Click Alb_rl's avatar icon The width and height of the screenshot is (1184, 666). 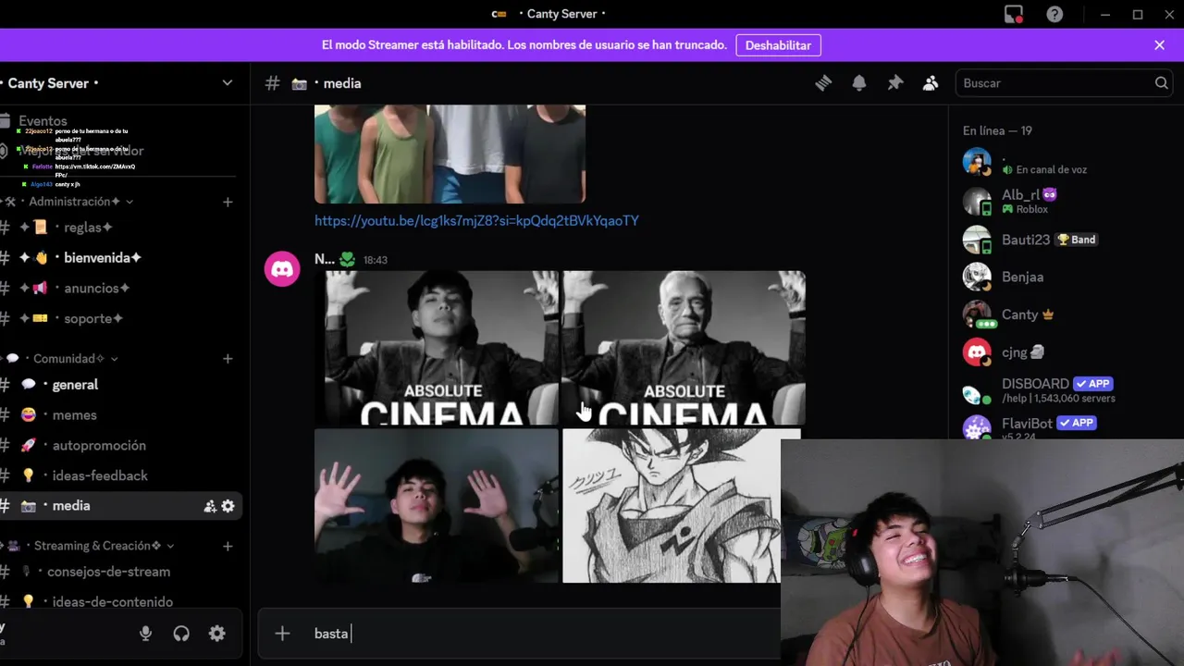[977, 202]
